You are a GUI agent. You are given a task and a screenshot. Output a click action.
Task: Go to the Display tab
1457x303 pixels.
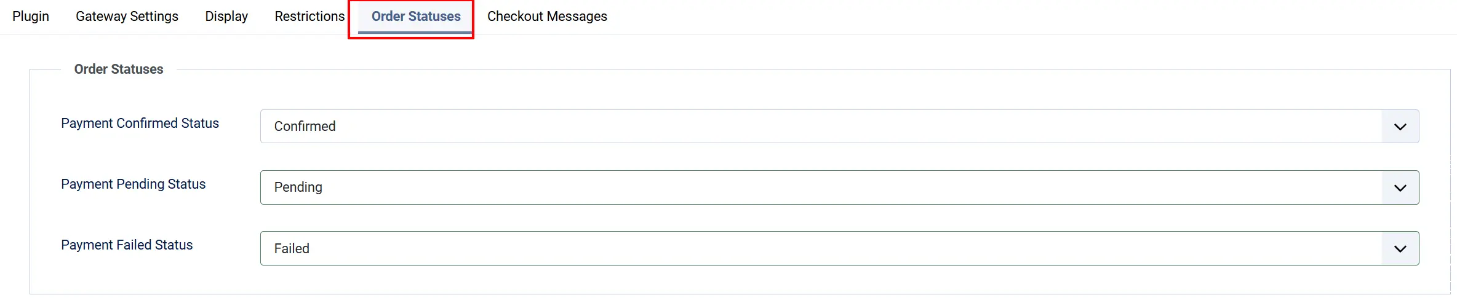(226, 17)
